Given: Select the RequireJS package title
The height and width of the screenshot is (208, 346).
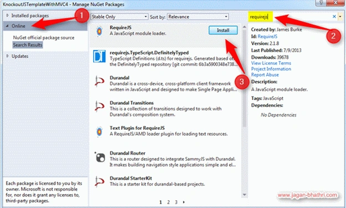Looking at the screenshot, I should [x=120, y=28].
